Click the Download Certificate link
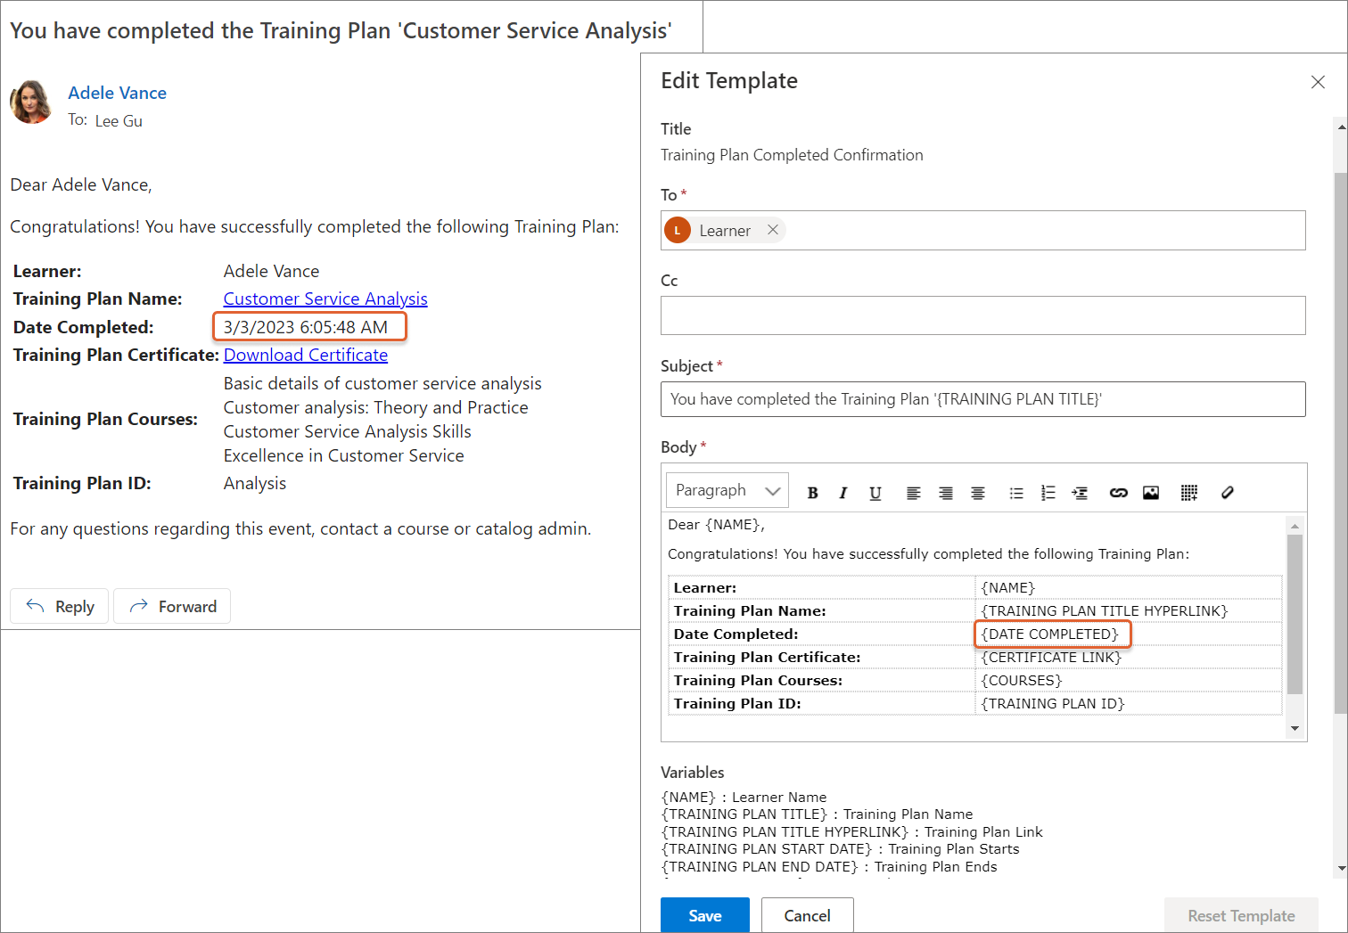The width and height of the screenshot is (1348, 933). [x=305, y=356]
